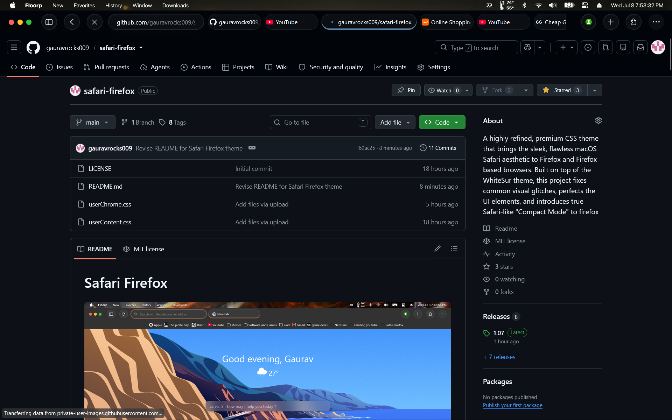Open a new browser tab with plus

[611, 22]
